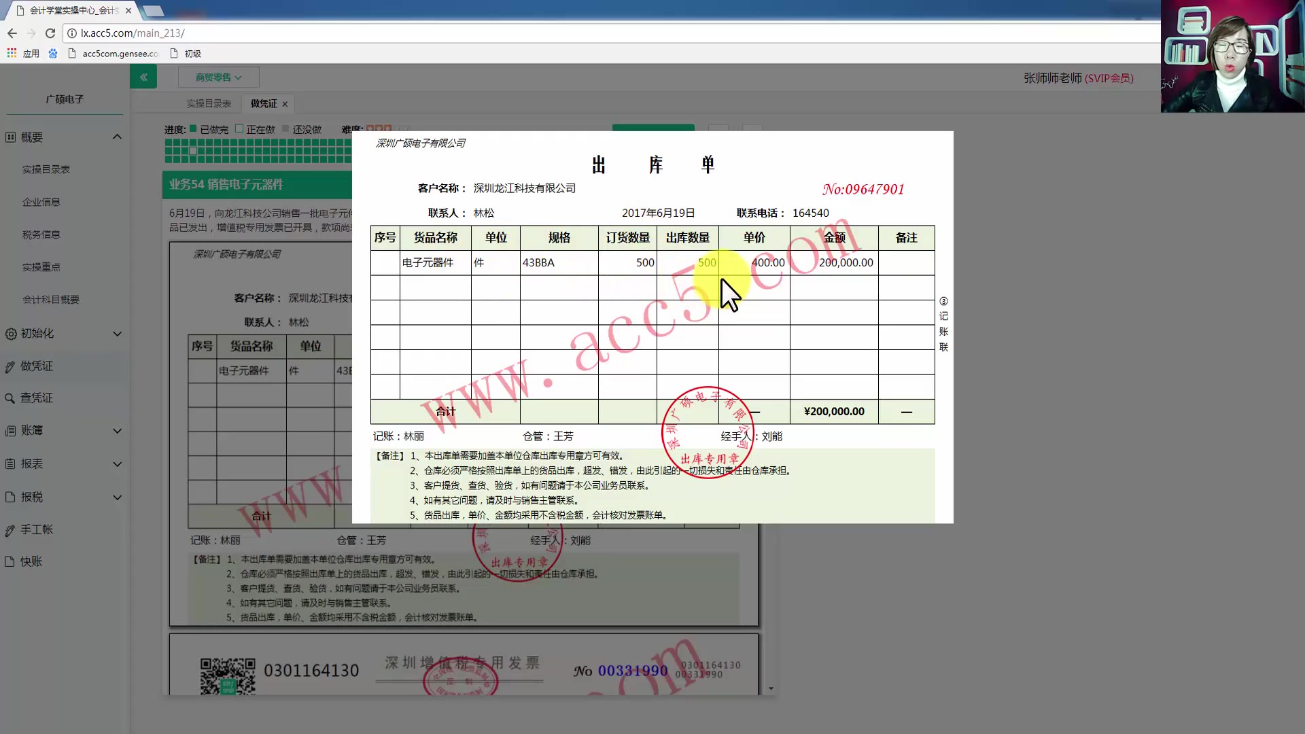Screen dimensions: 1305x734
Task: Click the 业务54 销售电子元器件 header
Action: [x=226, y=184]
